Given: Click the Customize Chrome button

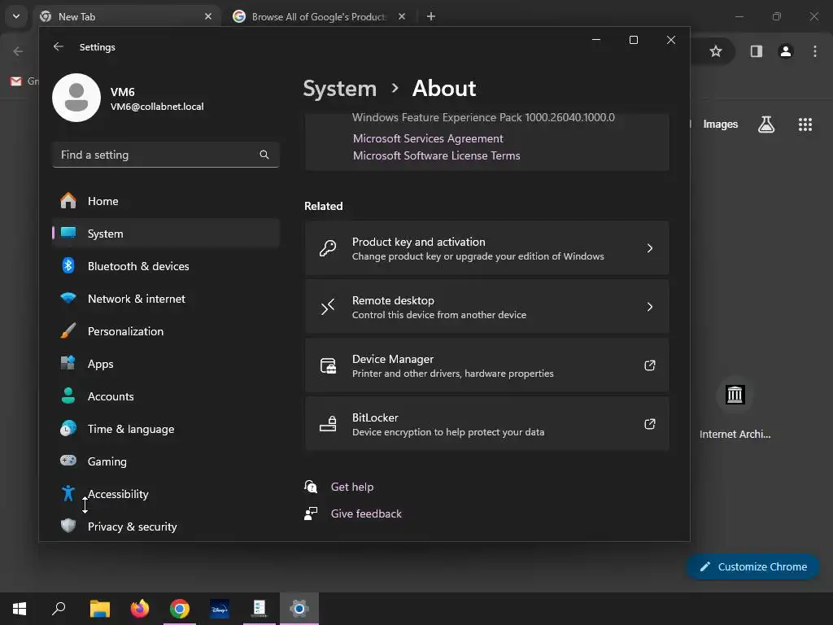Looking at the screenshot, I should point(752,566).
